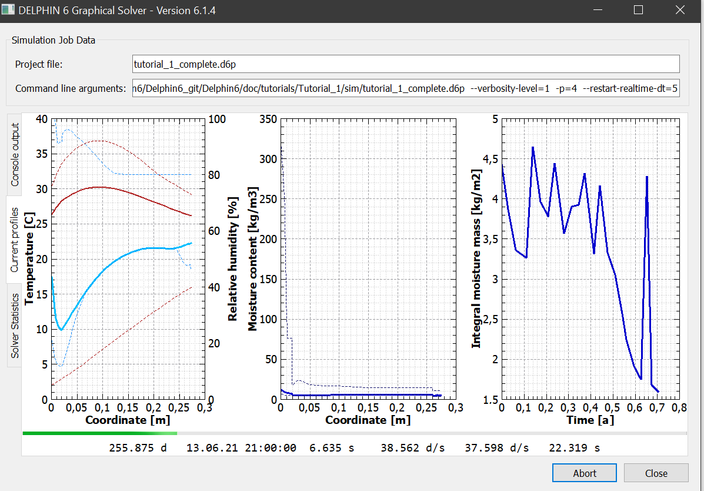
Task: Open the Solver Statistics tab
Action: 14,326
